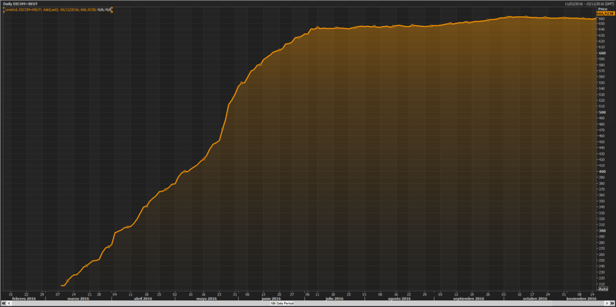This screenshot has width=616, height=307.
Task: Click the marzo 2016 month label
Action: tap(79, 299)
